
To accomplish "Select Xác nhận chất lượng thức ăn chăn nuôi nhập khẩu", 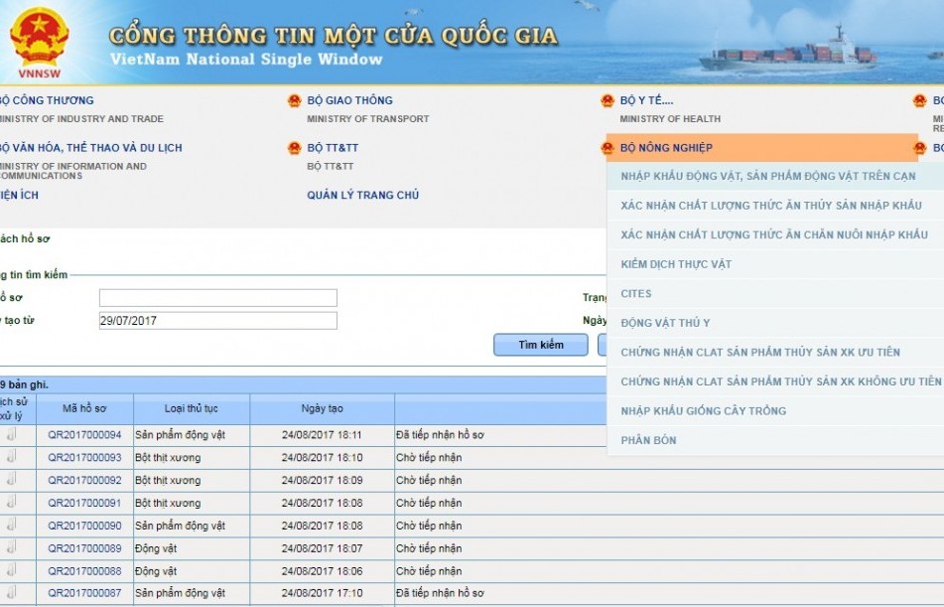I will (x=774, y=235).
